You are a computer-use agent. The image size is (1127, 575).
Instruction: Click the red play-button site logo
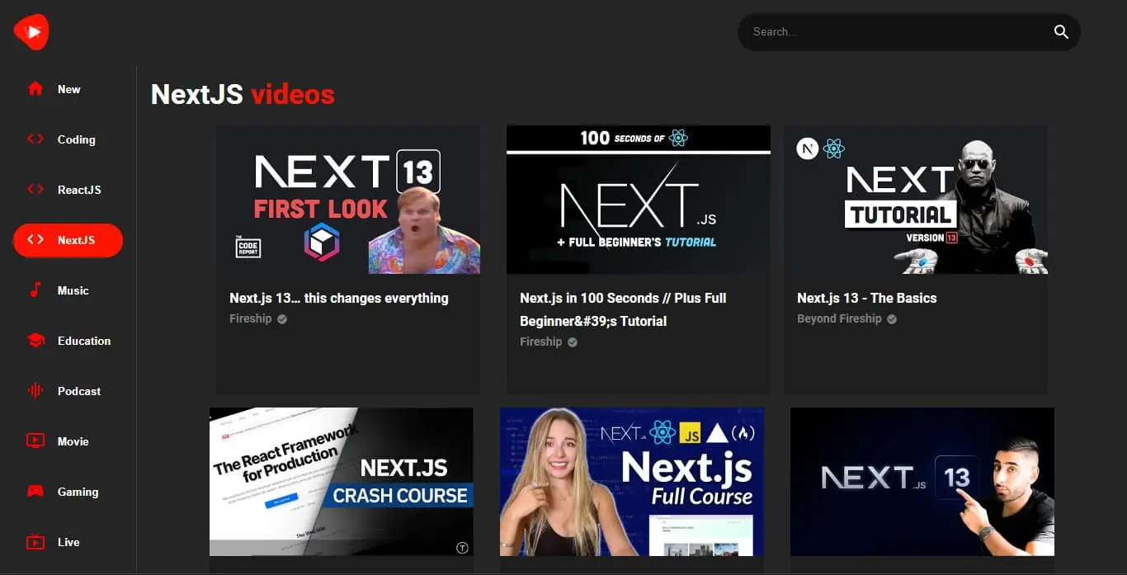31,32
